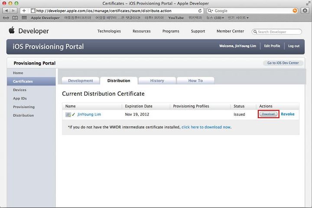312x208 pixels.
Task: Open the Programs menu
Action: [x=171, y=31]
